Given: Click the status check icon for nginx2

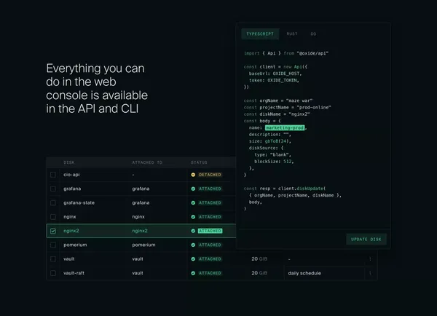Looking at the screenshot, I should tap(193, 231).
